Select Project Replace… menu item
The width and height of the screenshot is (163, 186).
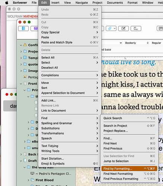(129, 131)
